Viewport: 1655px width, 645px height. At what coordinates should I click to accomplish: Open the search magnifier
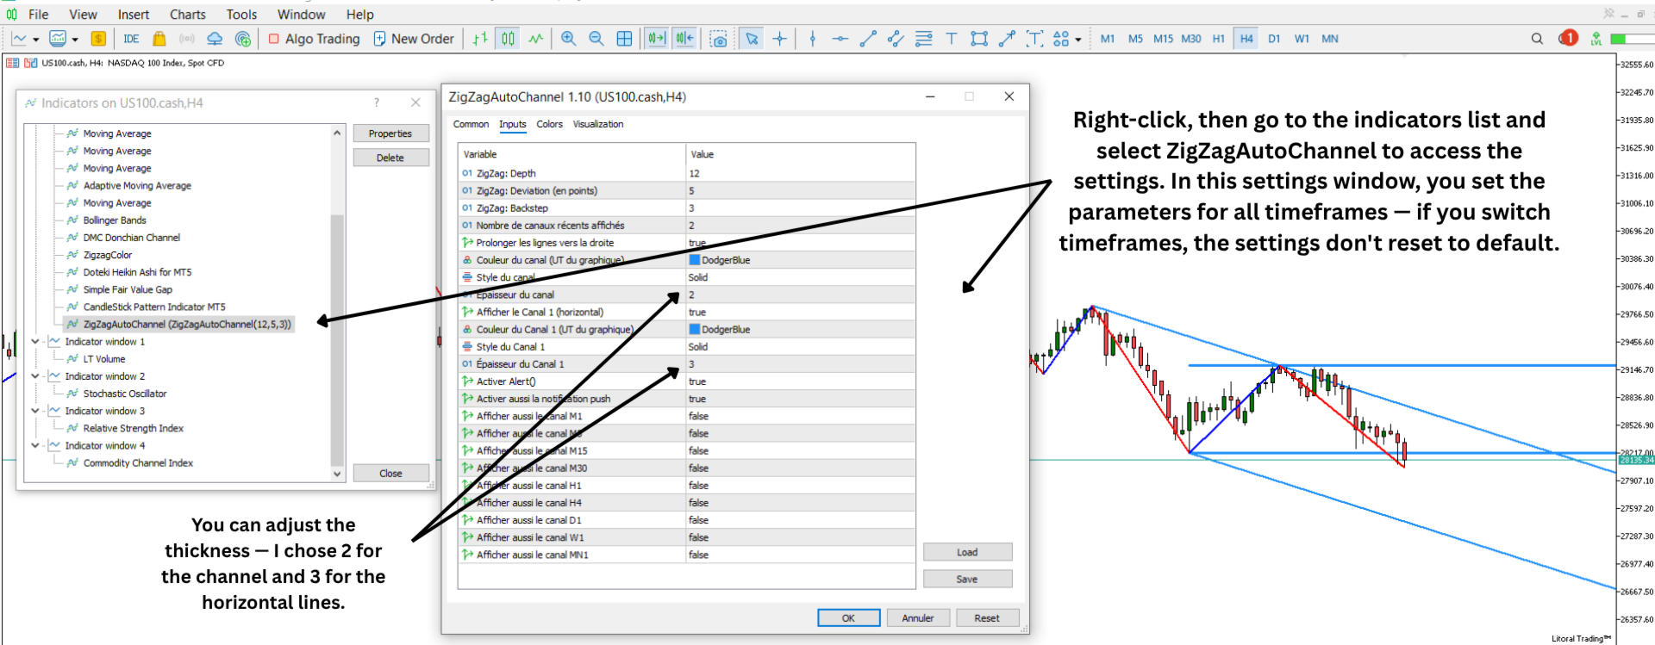click(x=1537, y=39)
